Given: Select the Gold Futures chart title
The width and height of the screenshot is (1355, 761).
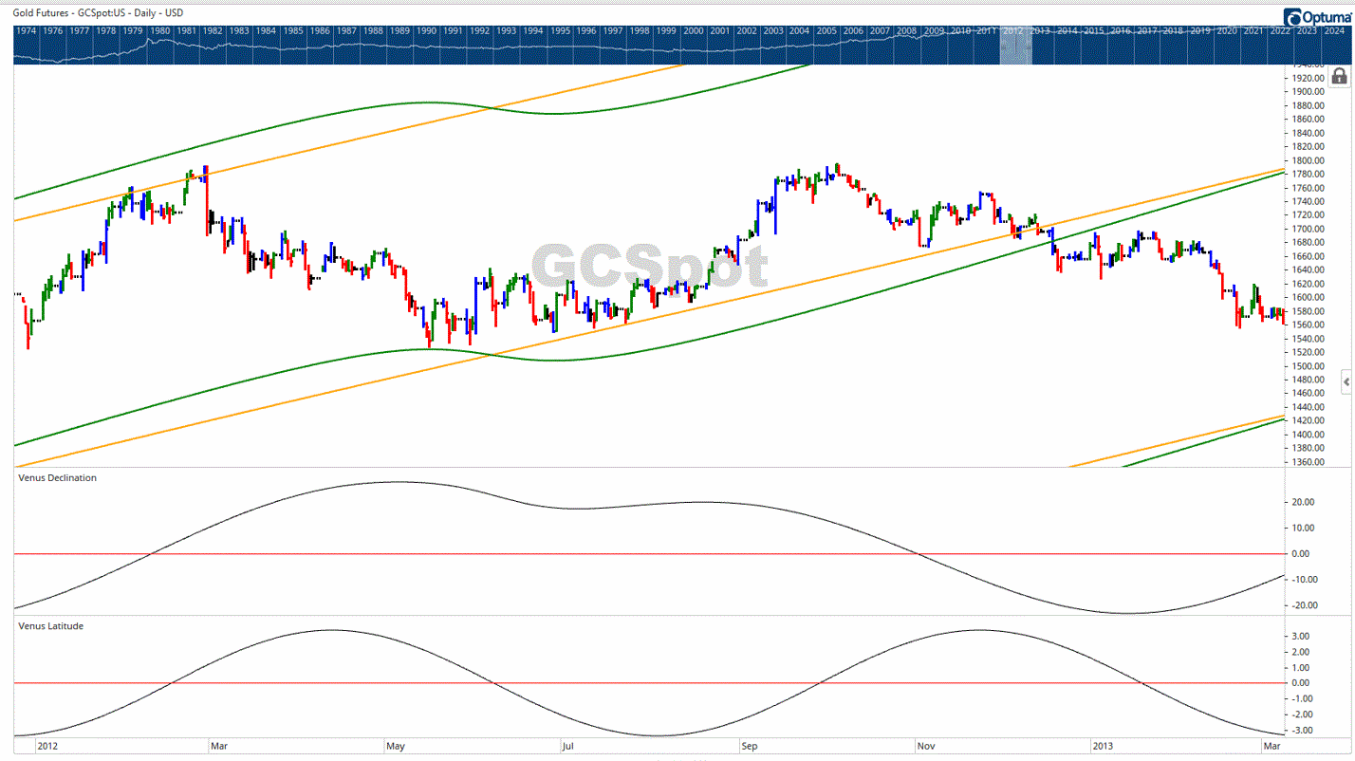Looking at the screenshot, I should click(99, 13).
